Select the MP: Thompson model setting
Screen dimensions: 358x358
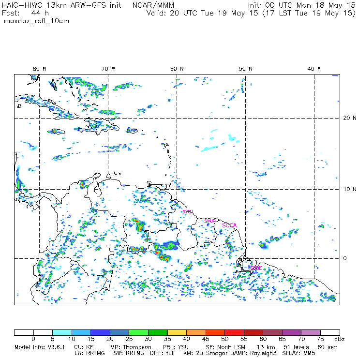[131, 347]
